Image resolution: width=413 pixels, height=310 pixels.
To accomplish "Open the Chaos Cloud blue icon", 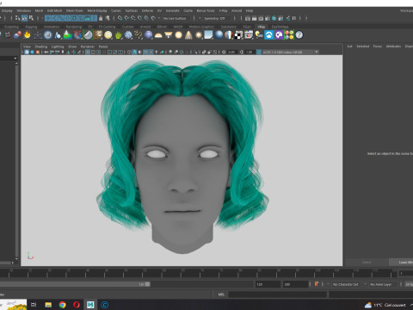I will click(x=269, y=35).
